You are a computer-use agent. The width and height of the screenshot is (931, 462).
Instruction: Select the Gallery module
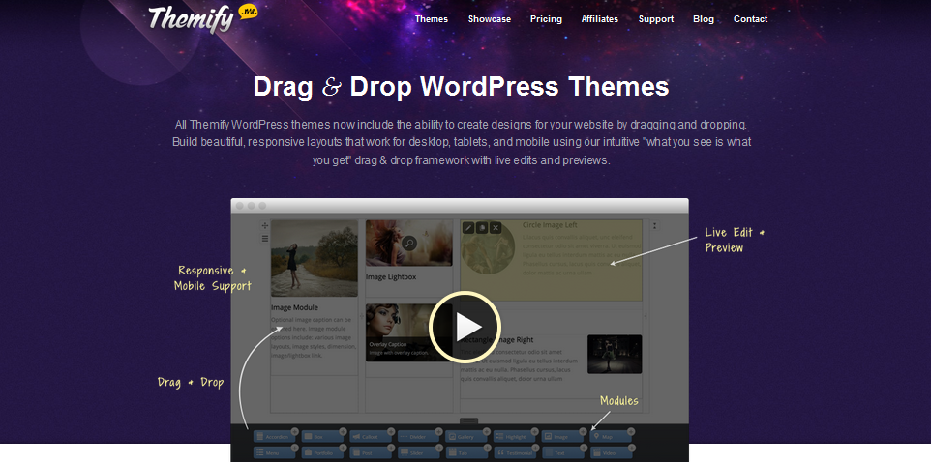pyautogui.click(x=466, y=437)
